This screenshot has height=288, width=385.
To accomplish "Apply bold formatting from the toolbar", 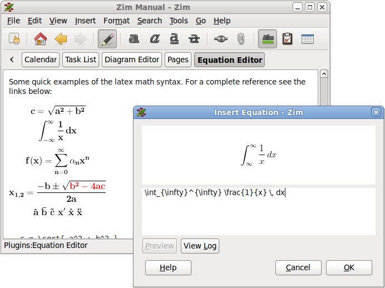I will click(134, 39).
